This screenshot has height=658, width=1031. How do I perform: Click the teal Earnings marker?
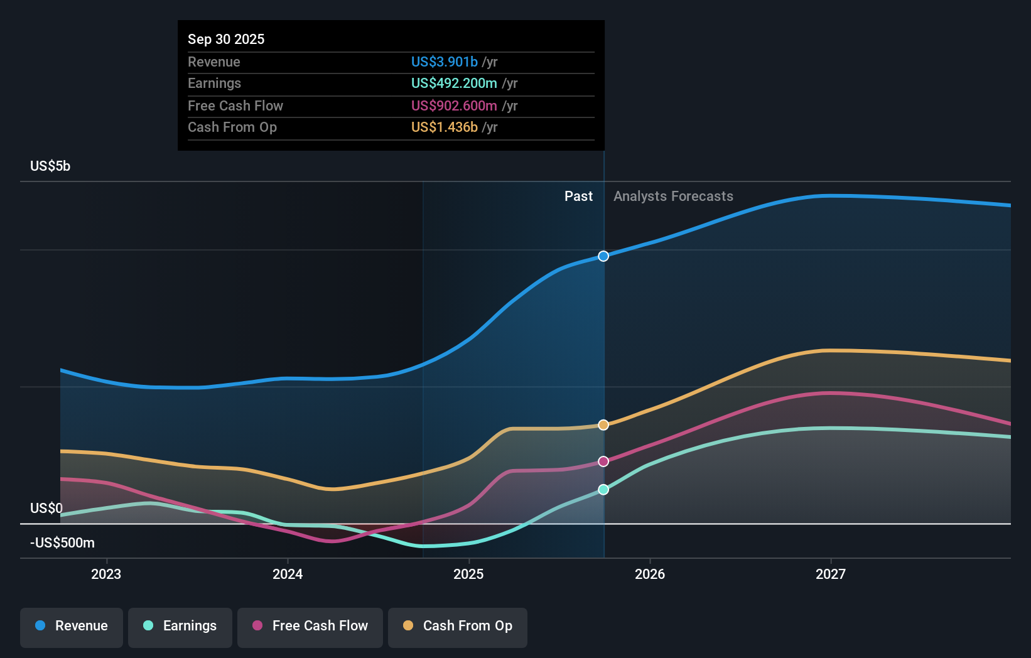[x=603, y=490]
